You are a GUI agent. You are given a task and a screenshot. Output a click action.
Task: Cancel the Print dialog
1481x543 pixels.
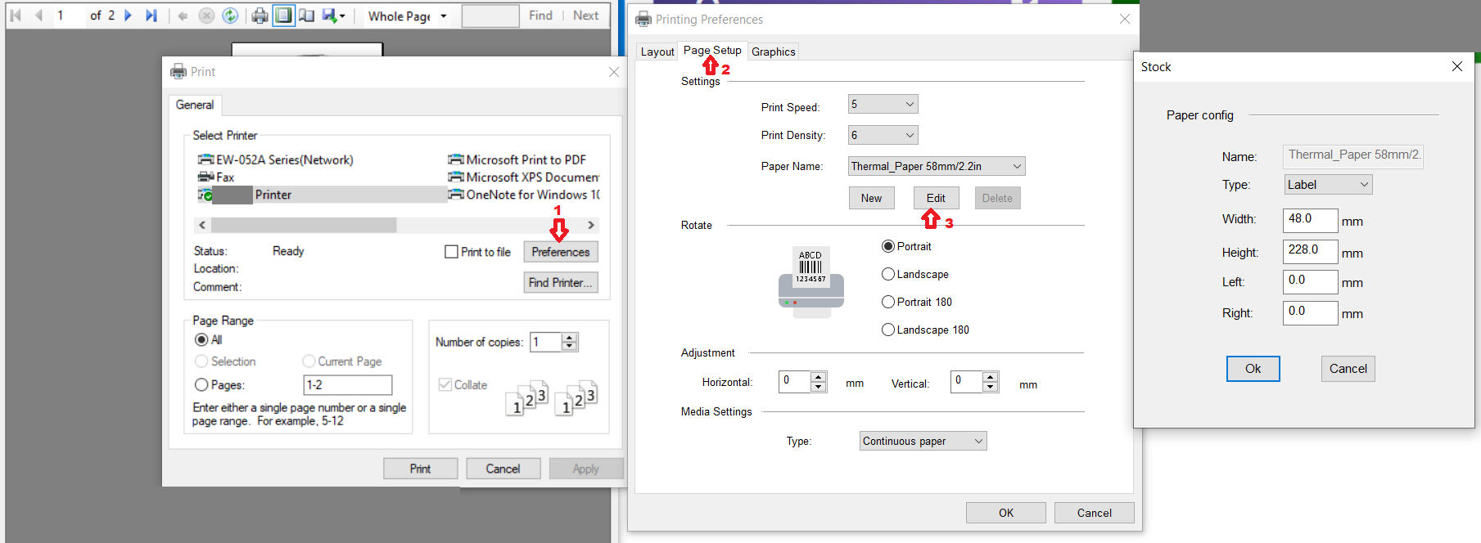pos(503,469)
